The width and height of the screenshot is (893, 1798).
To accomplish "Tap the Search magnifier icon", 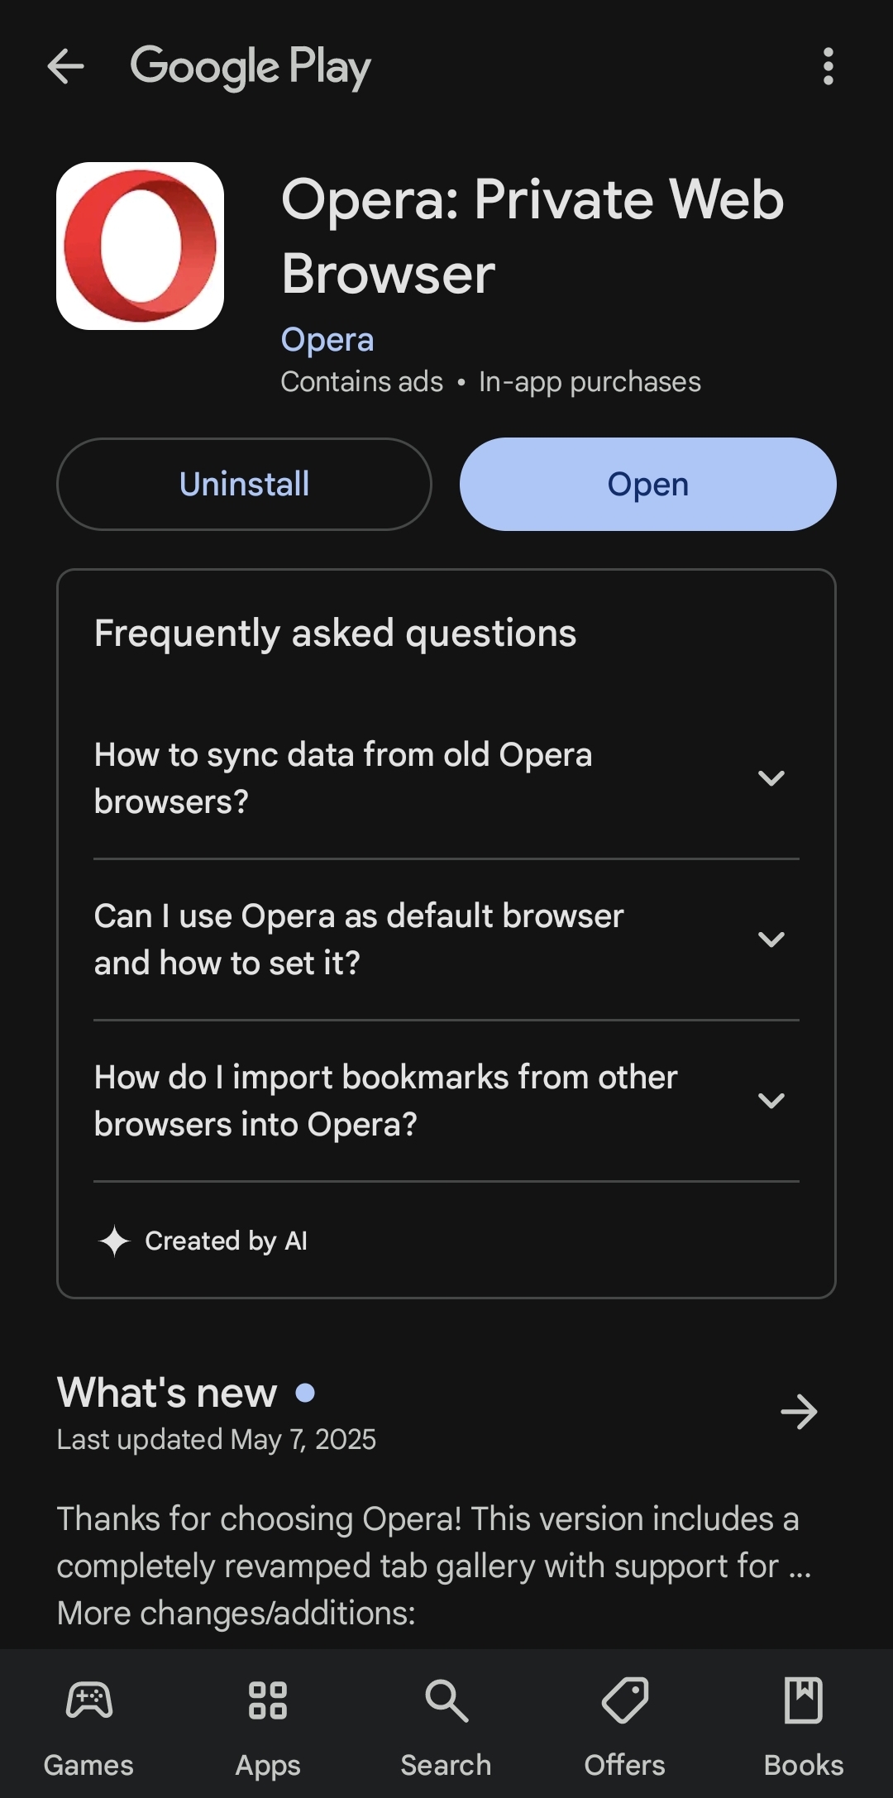I will (446, 1700).
